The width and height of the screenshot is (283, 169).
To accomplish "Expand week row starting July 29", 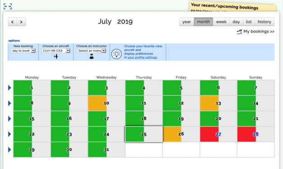I will pyautogui.click(x=9, y=150).
